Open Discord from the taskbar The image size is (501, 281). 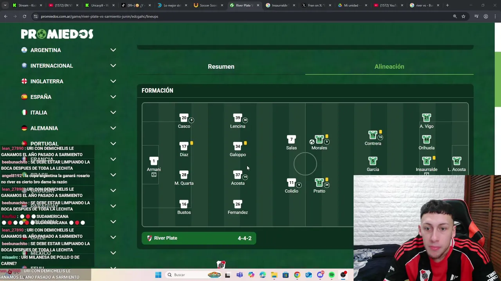click(x=320, y=275)
